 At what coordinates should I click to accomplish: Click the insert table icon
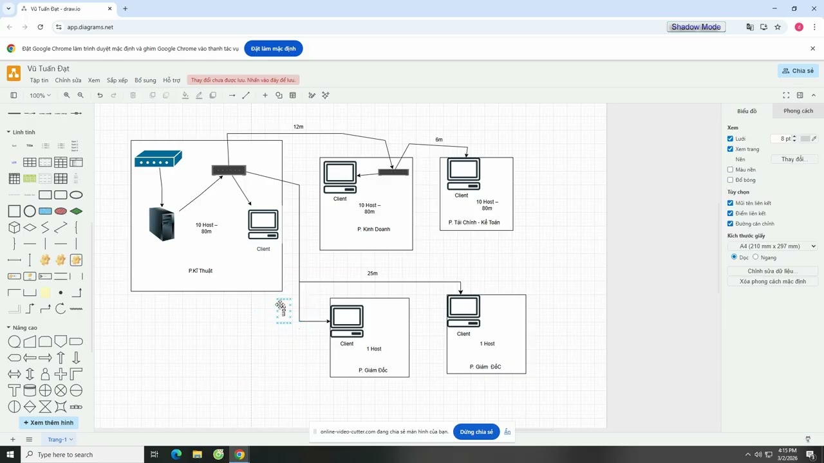[293, 95]
